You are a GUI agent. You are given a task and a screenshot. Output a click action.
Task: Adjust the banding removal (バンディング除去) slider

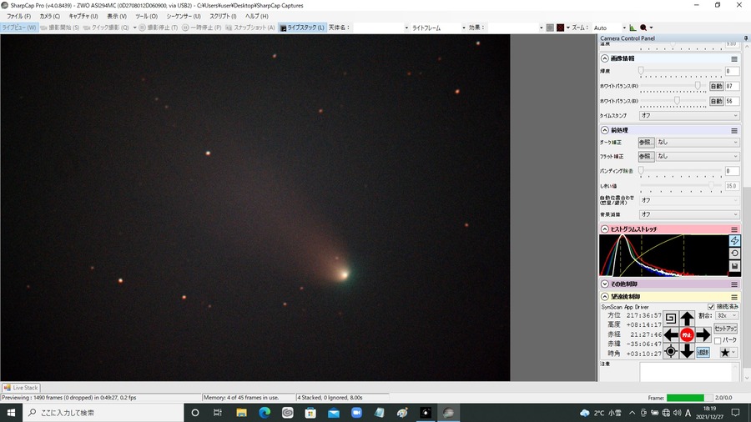click(681, 171)
